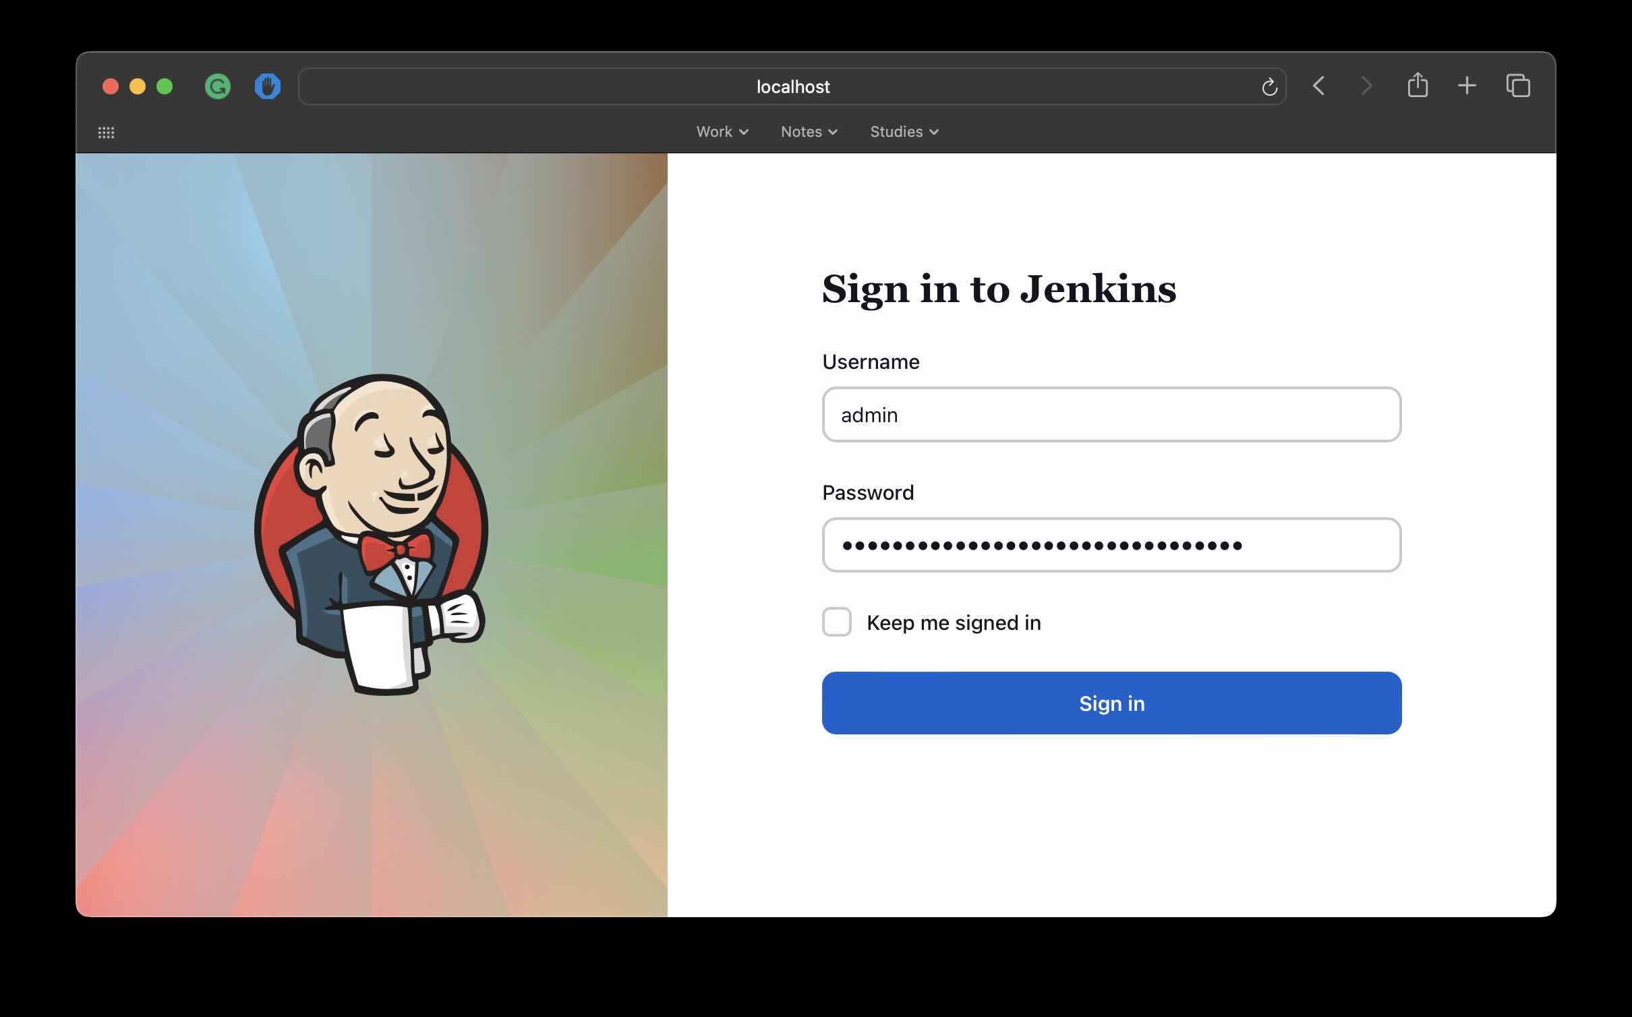
Task: Show the tab overview
Action: click(1517, 86)
